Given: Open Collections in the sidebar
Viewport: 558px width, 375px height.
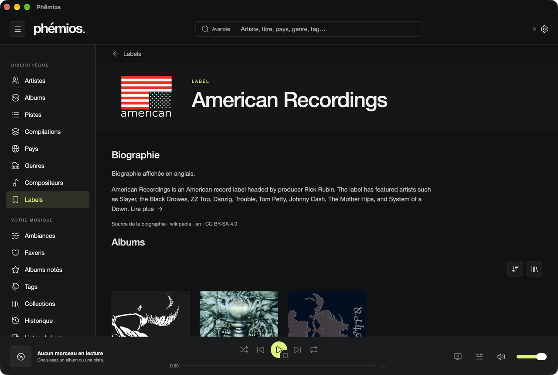Looking at the screenshot, I should click(x=48, y=304).
